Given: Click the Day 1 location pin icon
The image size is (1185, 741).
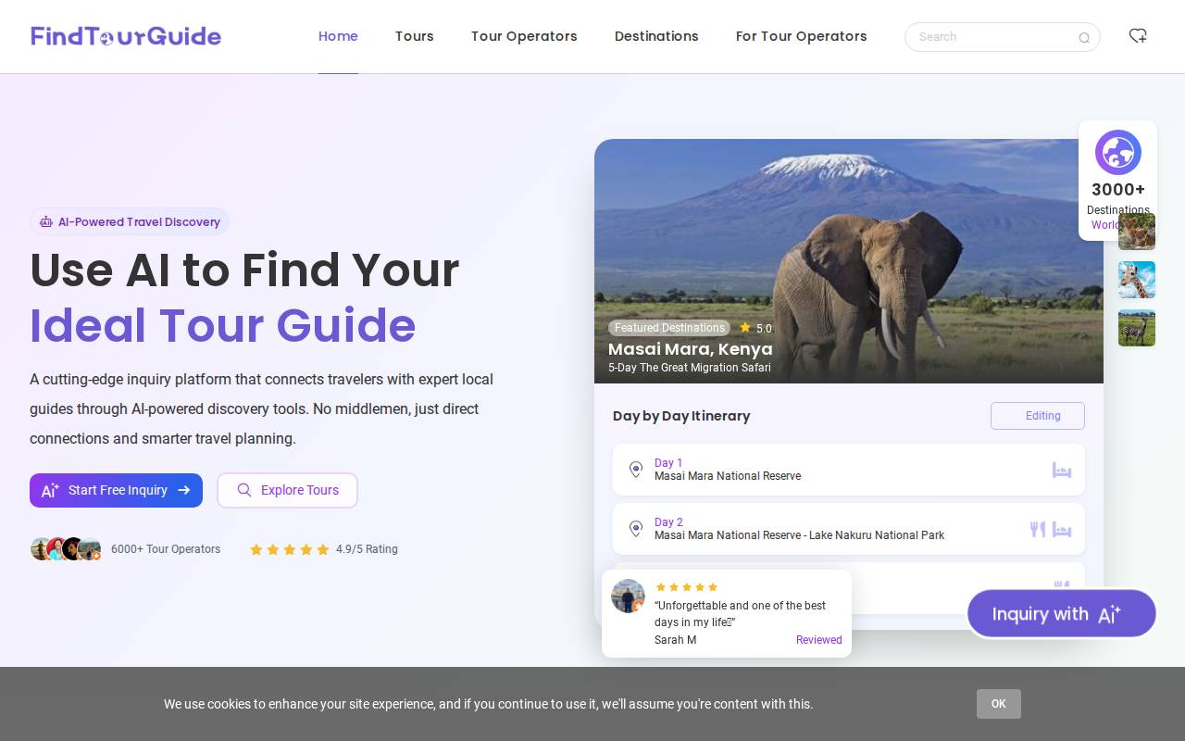Looking at the screenshot, I should 636,470.
